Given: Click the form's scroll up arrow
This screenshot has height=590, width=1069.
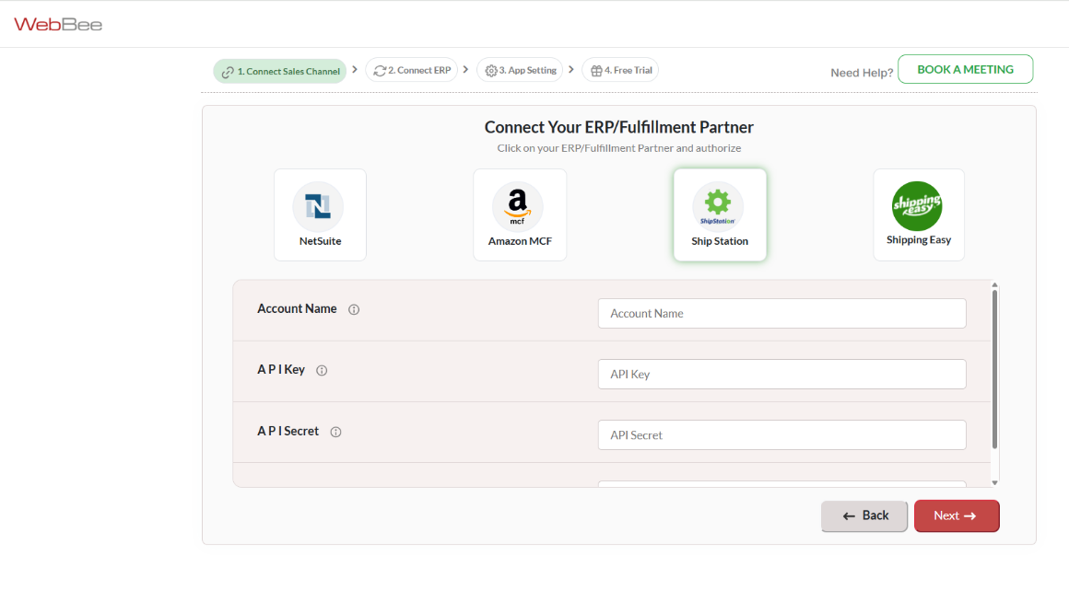Looking at the screenshot, I should coord(994,284).
